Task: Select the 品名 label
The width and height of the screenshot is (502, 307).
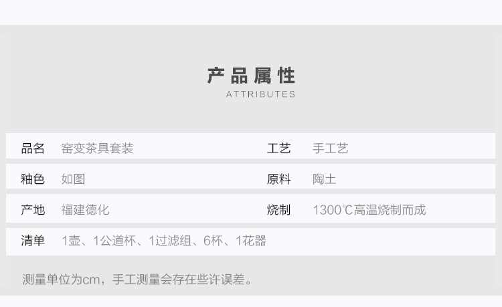Action: tap(33, 148)
